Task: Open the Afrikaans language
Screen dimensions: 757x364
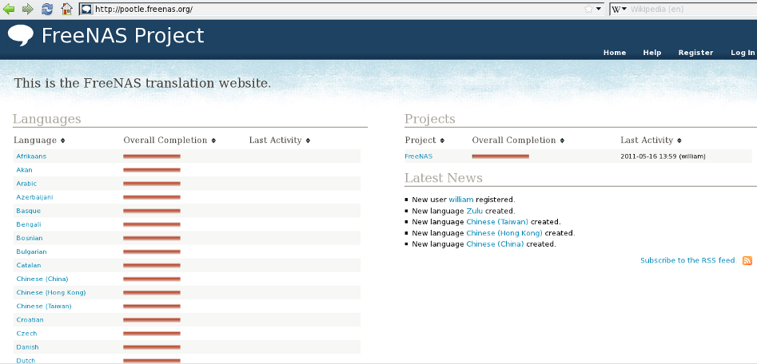Action: [31, 156]
